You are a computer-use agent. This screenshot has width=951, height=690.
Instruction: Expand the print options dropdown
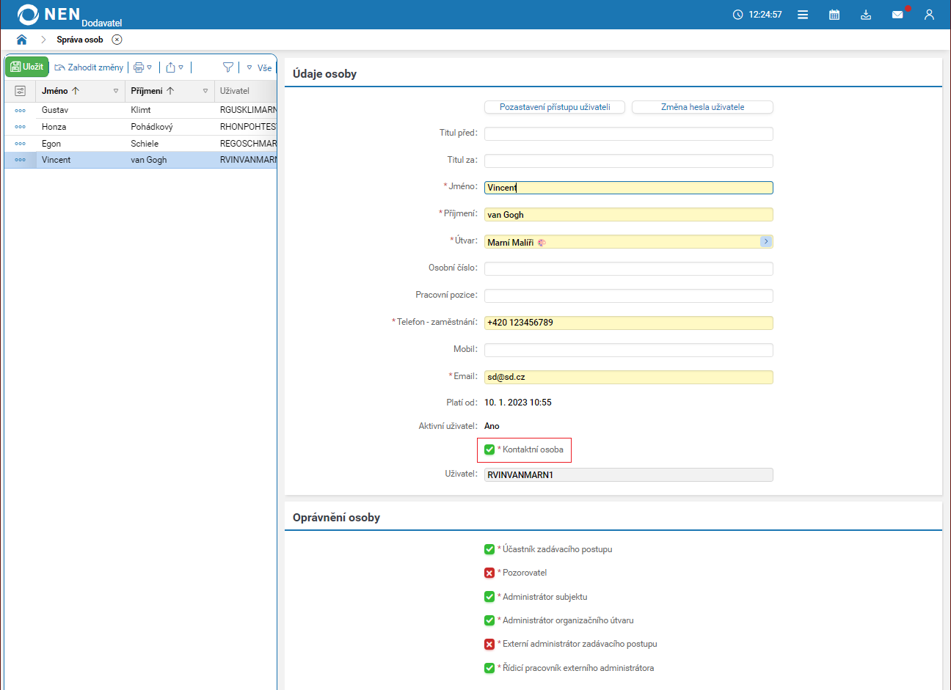point(149,67)
